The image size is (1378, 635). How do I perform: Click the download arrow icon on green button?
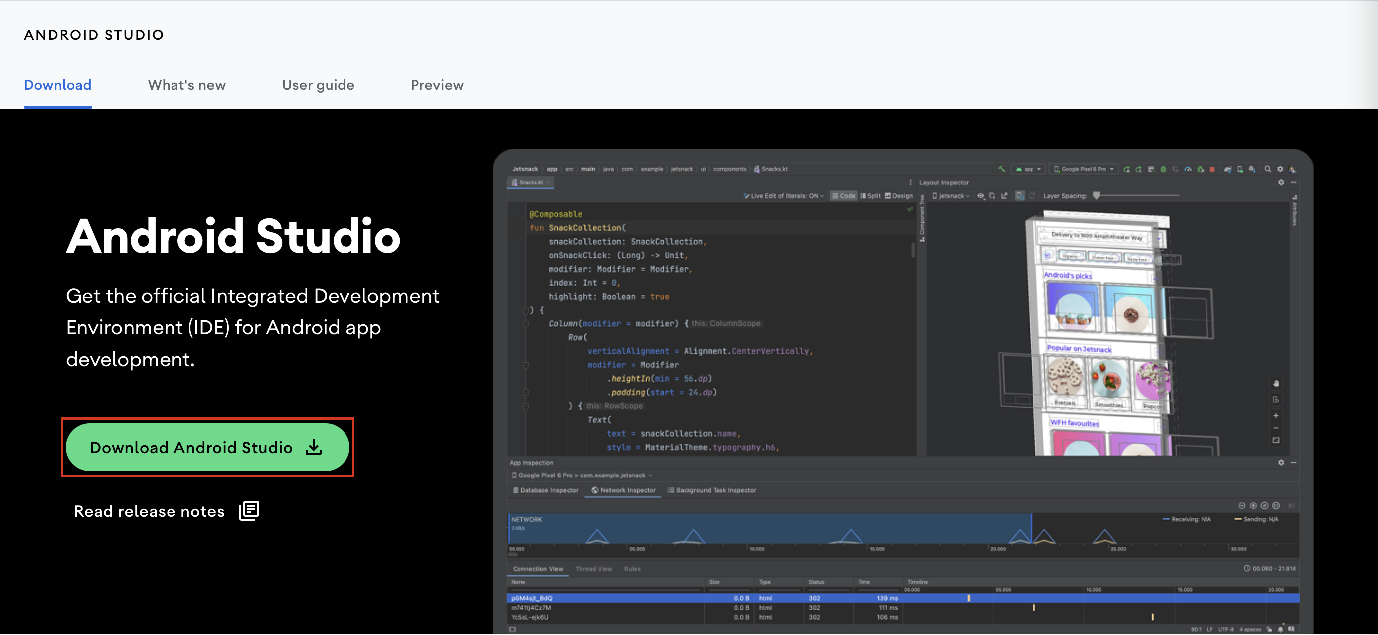[x=314, y=447]
